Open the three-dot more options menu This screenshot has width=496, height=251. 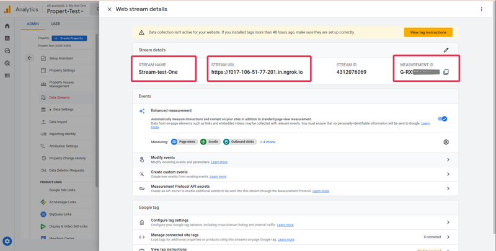tap(482, 9)
